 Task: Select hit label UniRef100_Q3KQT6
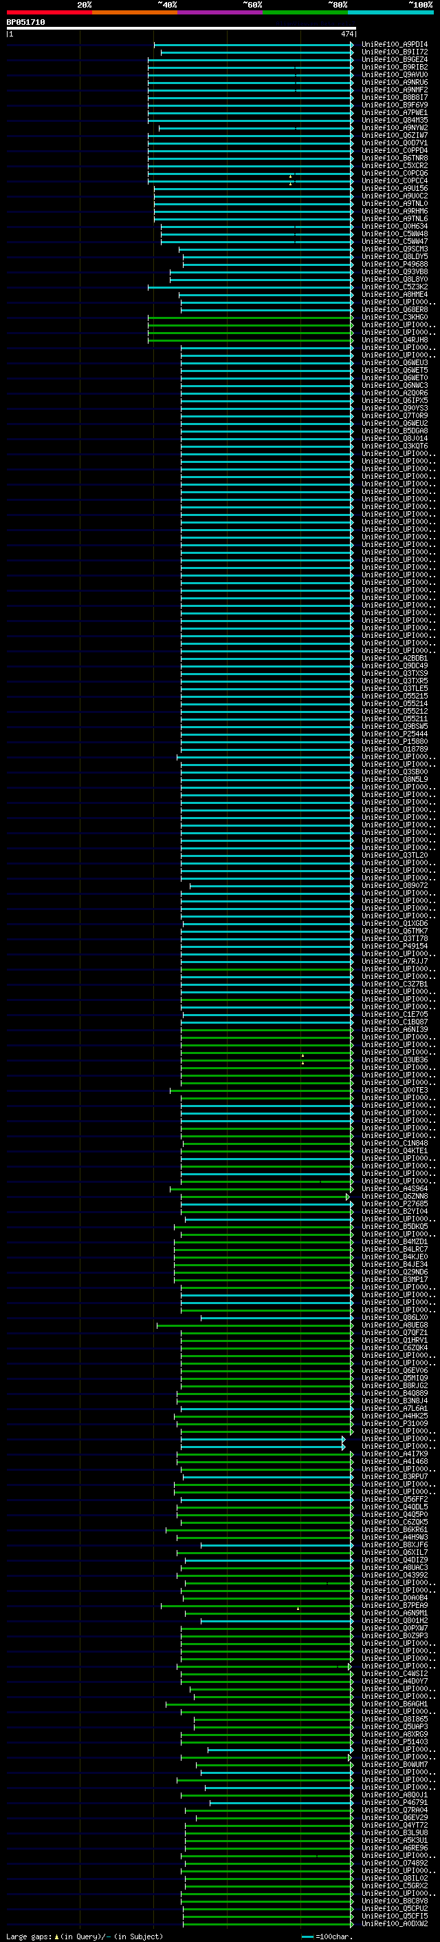[x=394, y=446]
